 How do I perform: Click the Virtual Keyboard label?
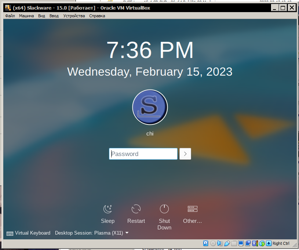[33, 233]
